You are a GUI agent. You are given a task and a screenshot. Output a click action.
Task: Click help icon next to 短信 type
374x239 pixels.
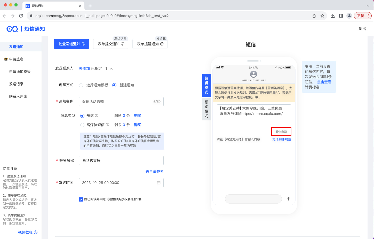point(97,115)
